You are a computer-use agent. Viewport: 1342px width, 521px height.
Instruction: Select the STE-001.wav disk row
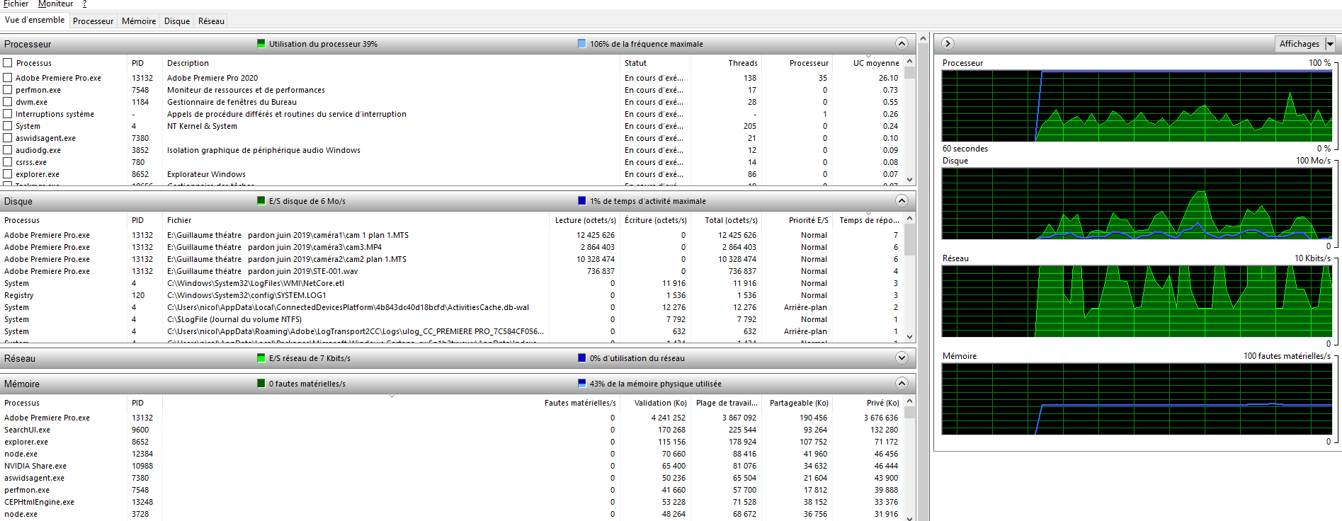tap(452, 271)
